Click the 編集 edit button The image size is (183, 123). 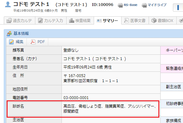coord(16,42)
